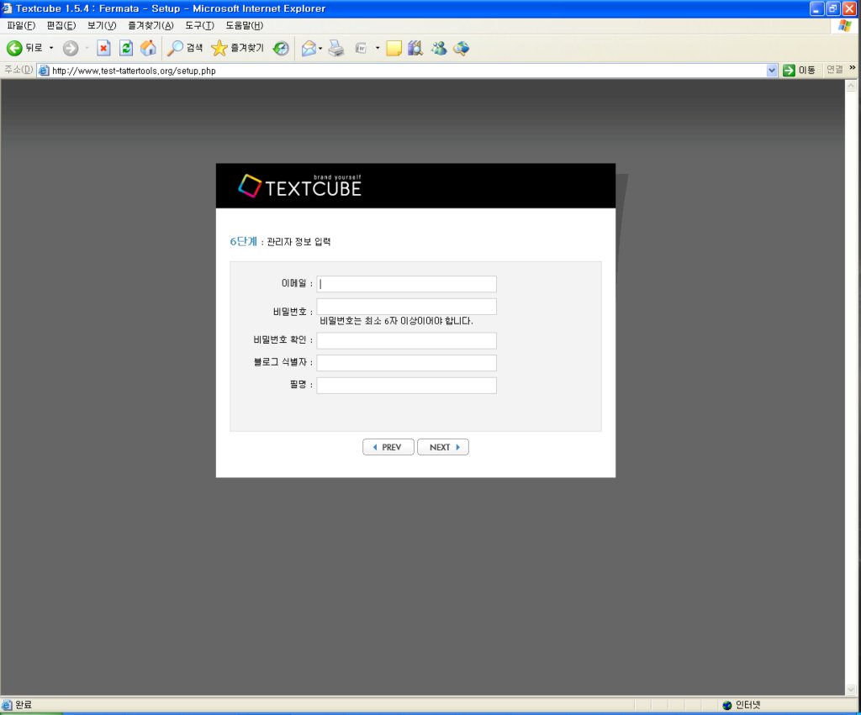Click the 6단계 step heading
861x715 pixels.
point(243,241)
